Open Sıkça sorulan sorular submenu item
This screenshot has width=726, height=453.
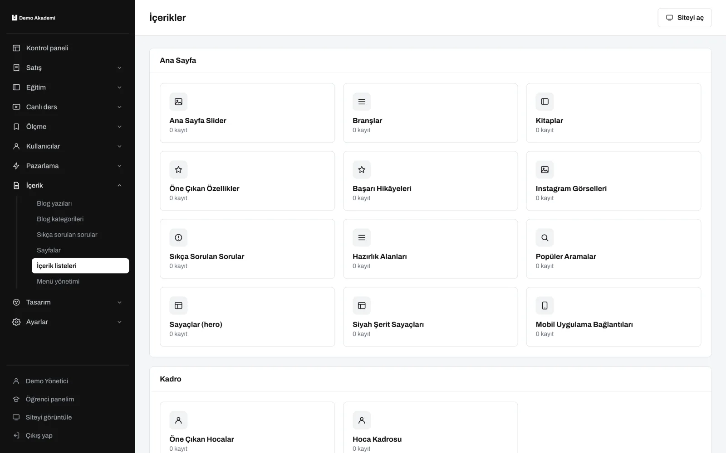click(80, 235)
